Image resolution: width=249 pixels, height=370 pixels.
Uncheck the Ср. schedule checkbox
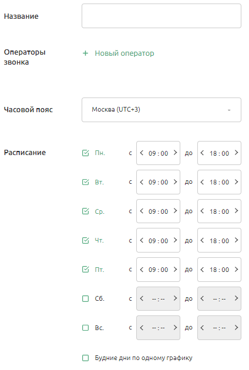pyautogui.click(x=85, y=211)
